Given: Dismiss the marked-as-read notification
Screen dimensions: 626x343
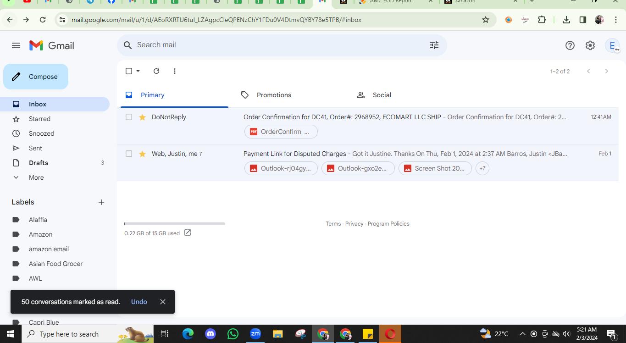Looking at the screenshot, I should click(163, 302).
